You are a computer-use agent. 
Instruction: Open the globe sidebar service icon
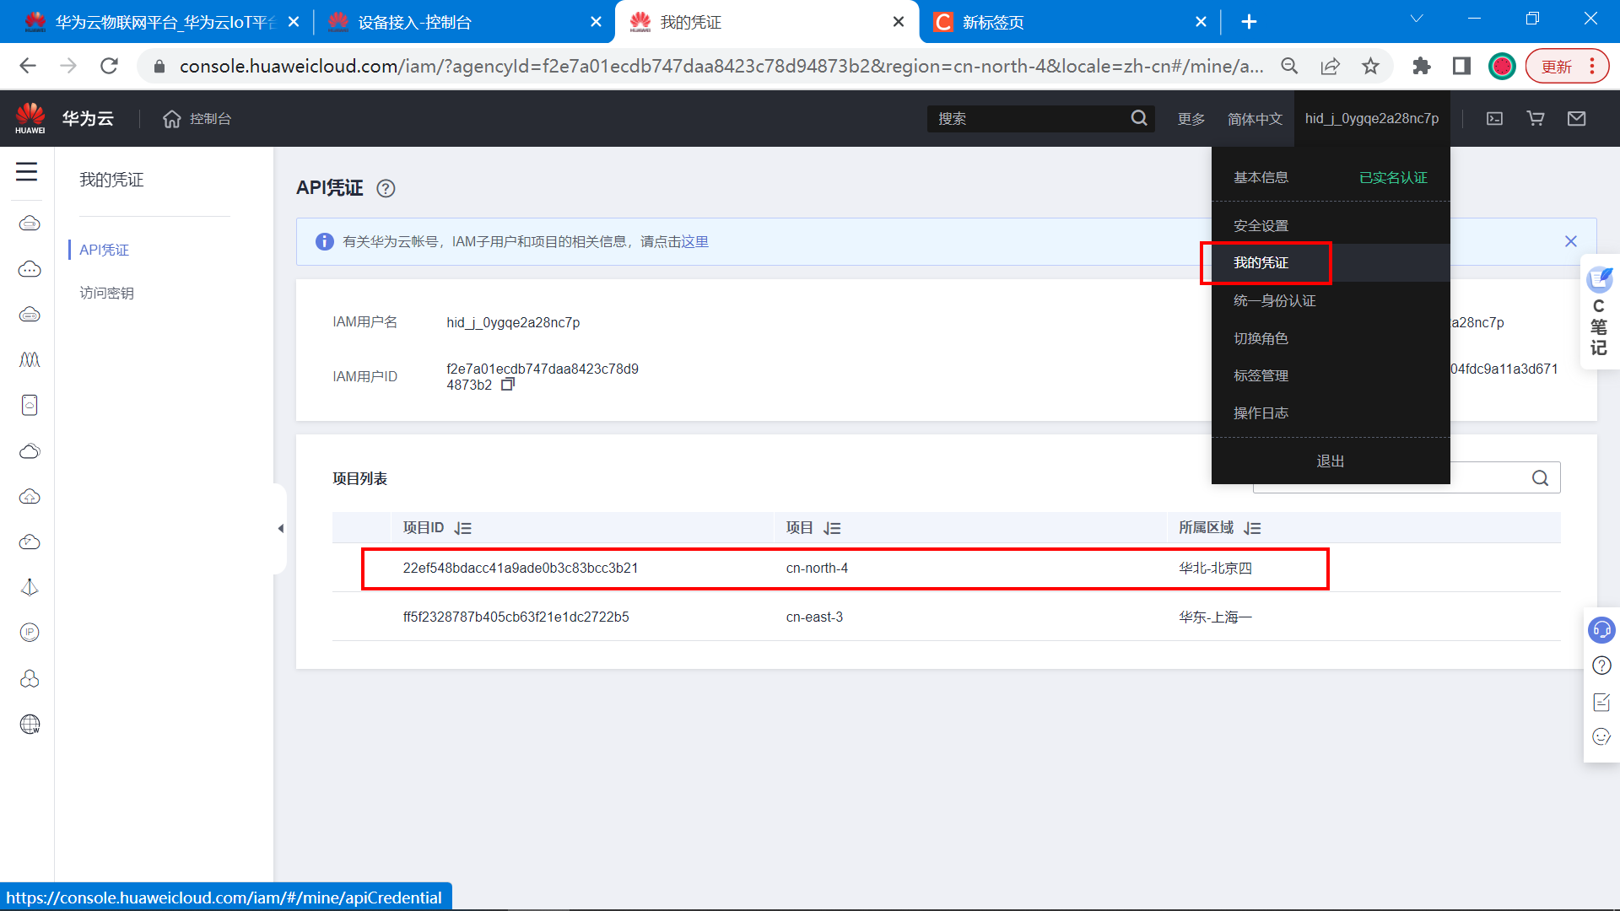click(x=30, y=724)
